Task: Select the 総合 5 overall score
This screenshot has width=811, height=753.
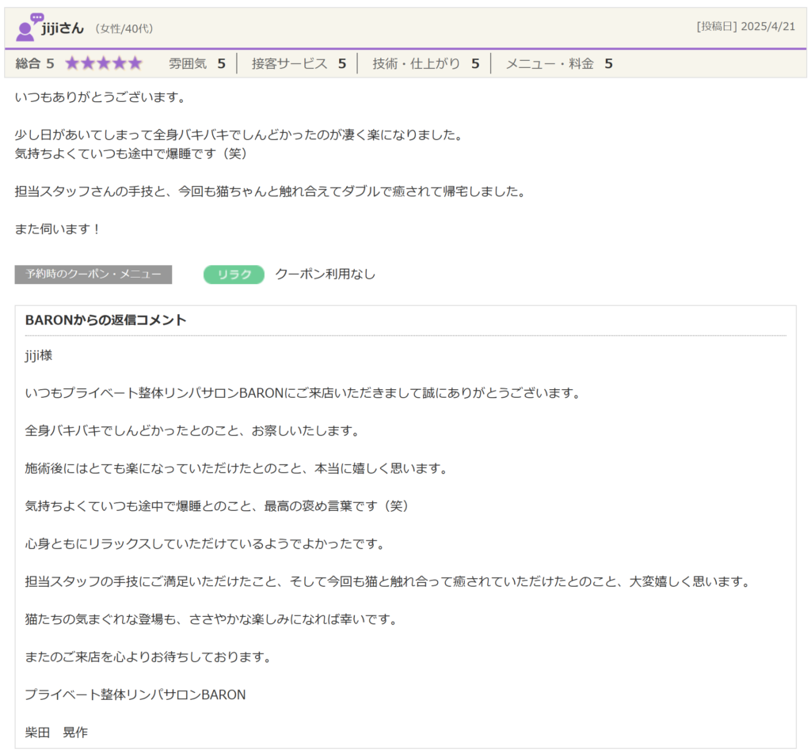Action: [35, 63]
